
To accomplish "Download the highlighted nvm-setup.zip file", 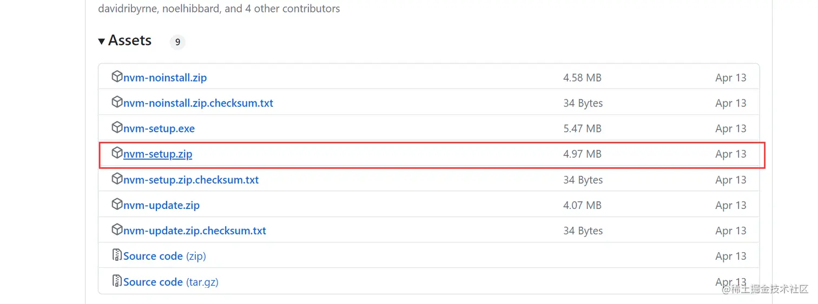I will 158,154.
